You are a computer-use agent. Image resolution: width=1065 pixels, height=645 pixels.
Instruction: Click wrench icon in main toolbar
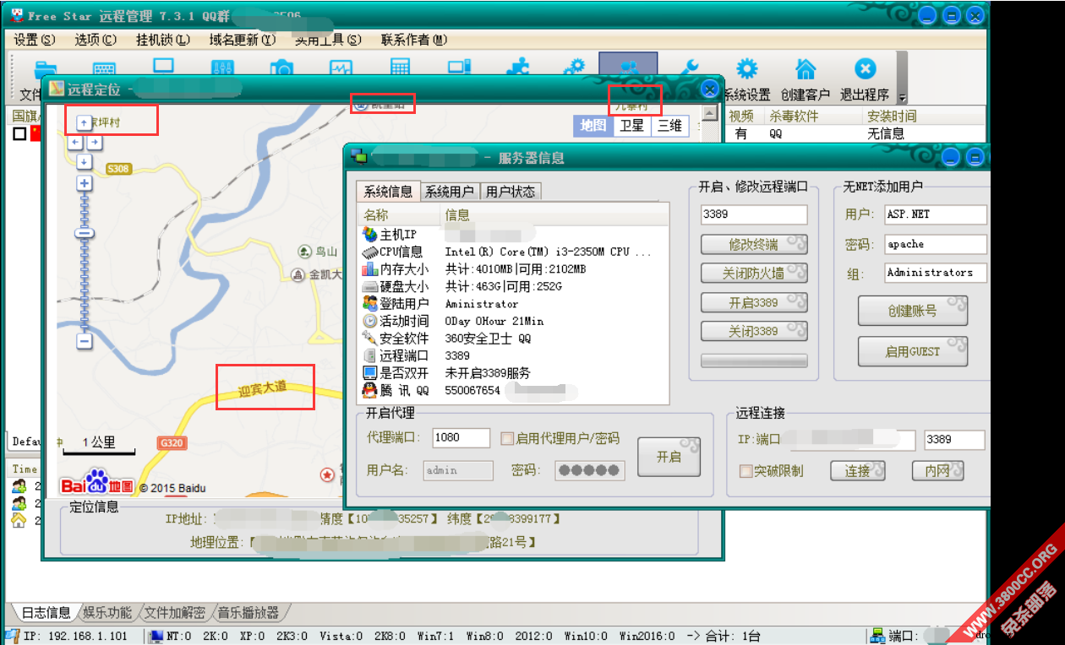tap(691, 67)
